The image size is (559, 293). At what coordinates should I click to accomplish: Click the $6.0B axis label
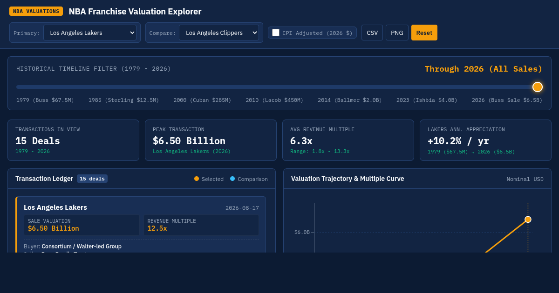click(x=302, y=232)
